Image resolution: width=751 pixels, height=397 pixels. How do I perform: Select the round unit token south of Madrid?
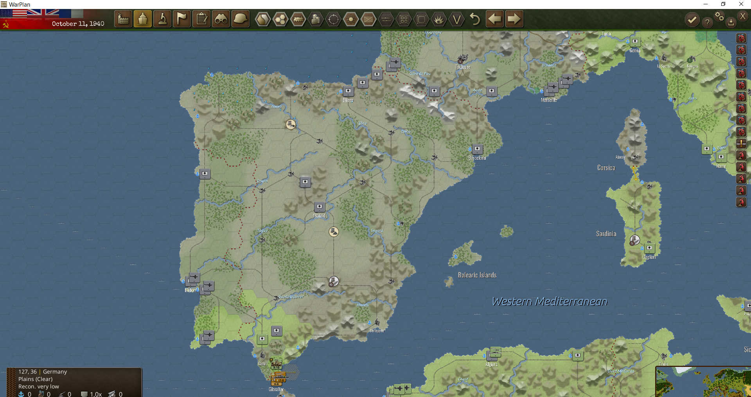coord(334,232)
